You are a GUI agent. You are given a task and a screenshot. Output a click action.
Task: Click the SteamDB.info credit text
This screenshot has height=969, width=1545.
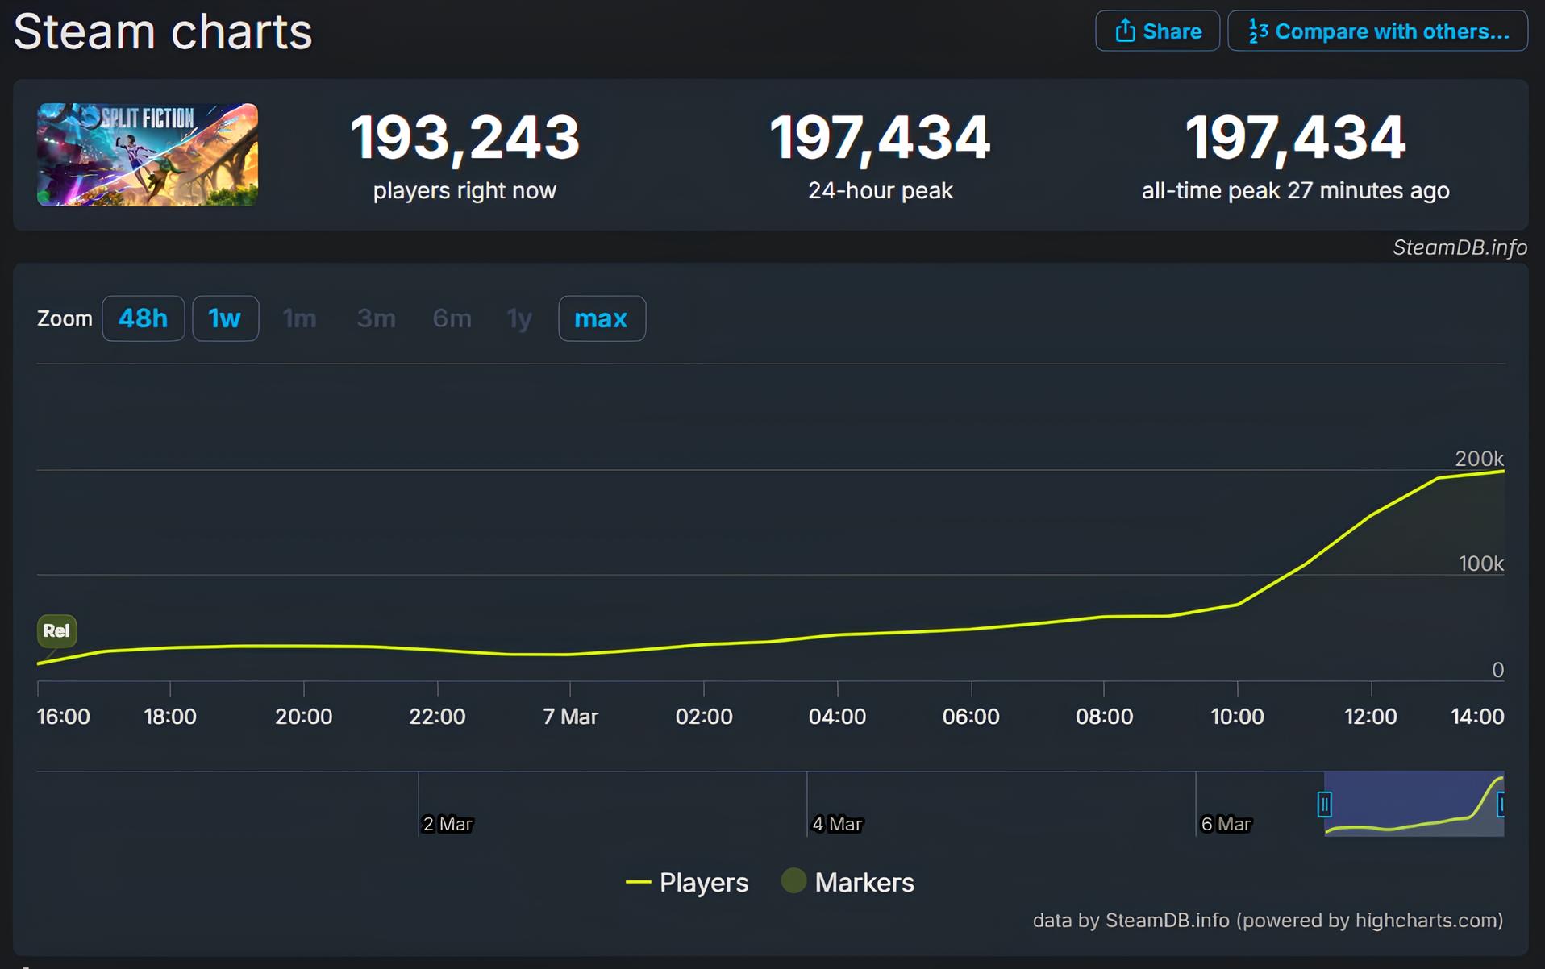coord(1460,247)
